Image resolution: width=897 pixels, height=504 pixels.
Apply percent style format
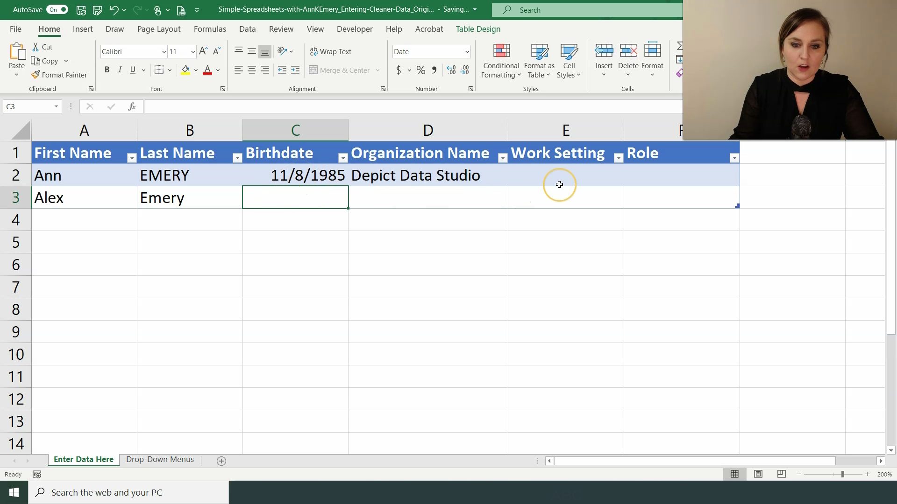point(421,70)
